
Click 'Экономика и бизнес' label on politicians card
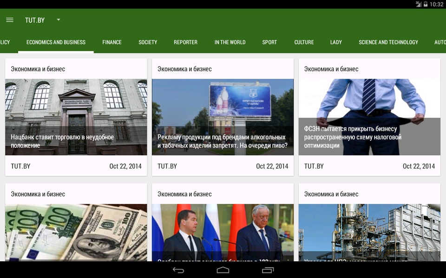pyautogui.click(x=184, y=194)
